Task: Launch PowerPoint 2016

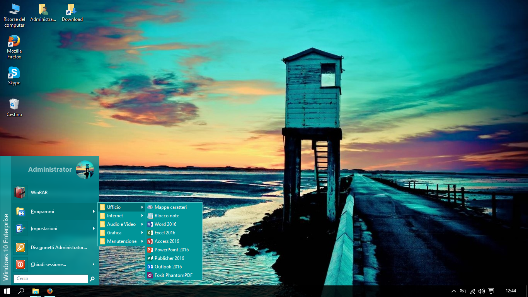Action: 174,250
